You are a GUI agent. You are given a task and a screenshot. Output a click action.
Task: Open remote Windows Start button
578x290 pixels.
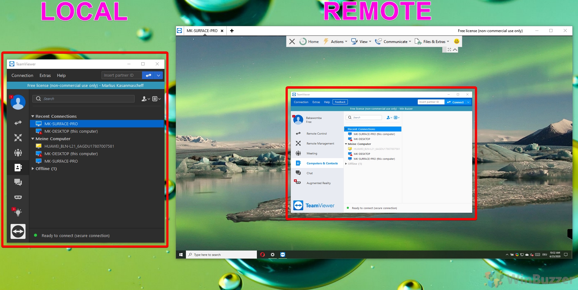click(x=181, y=254)
